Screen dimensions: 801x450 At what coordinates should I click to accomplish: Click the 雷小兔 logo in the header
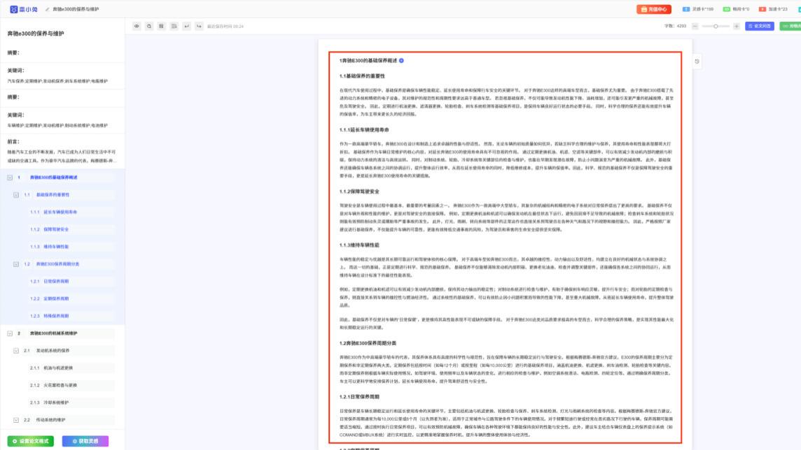(24, 9)
